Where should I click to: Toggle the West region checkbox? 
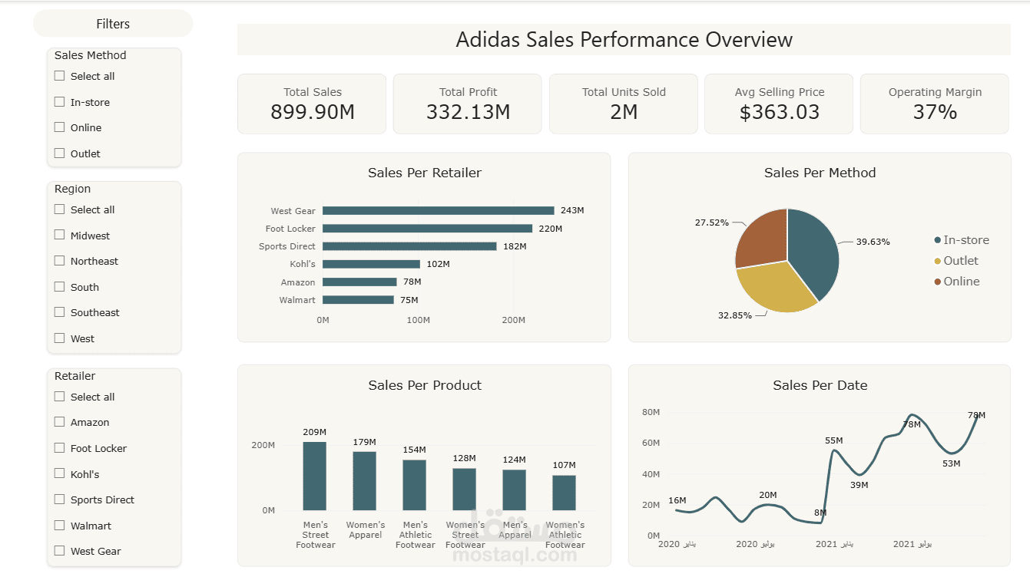(59, 338)
